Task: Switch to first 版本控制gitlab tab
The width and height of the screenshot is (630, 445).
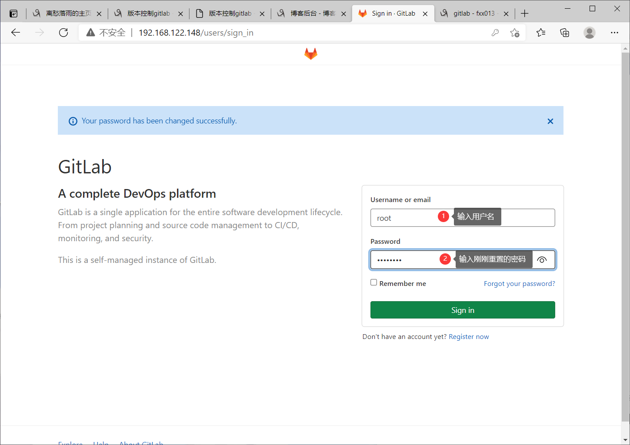Action: pos(148,13)
